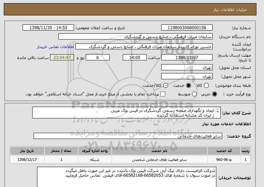The height and width of the screenshot is (187, 264).
Task: Click the general need description text box
Action: (127, 113)
